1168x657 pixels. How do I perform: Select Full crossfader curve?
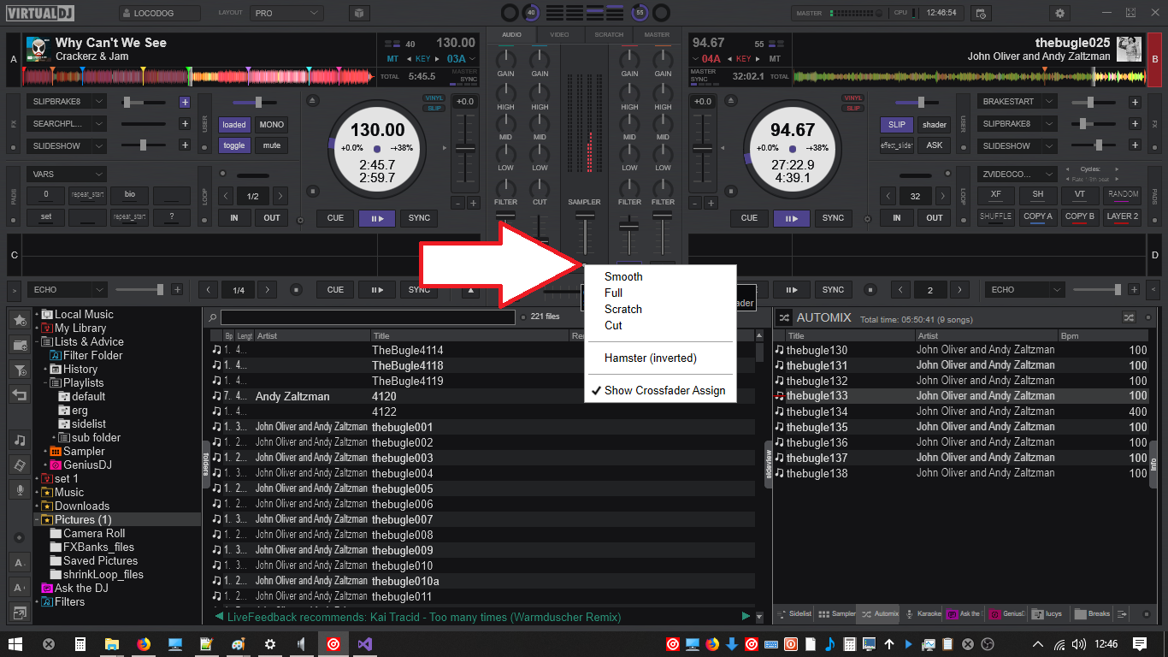click(658, 293)
